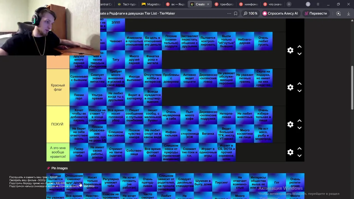The height and width of the screenshot is (199, 354).
Task: Click the 'Перевести' translate button
Action: (x=315, y=13)
